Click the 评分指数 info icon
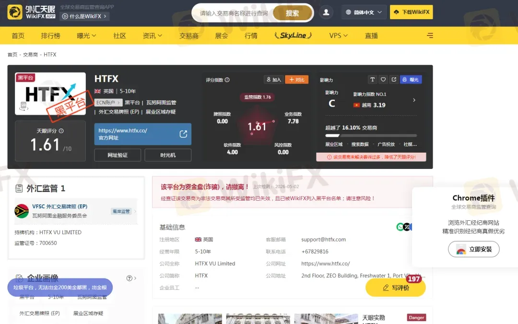 click(227, 80)
